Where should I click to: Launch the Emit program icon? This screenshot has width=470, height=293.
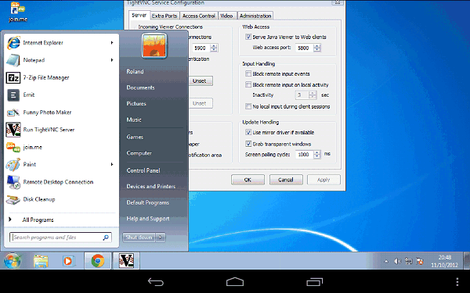13,95
